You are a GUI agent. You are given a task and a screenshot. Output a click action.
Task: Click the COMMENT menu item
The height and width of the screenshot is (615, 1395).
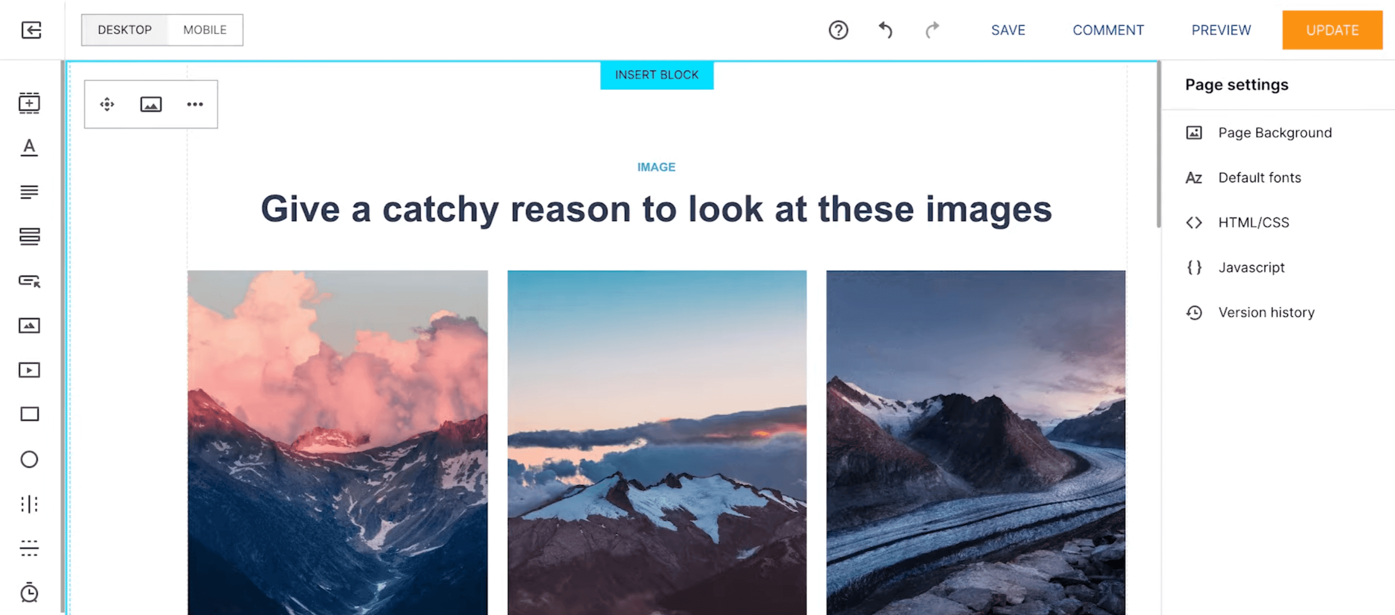click(1108, 29)
